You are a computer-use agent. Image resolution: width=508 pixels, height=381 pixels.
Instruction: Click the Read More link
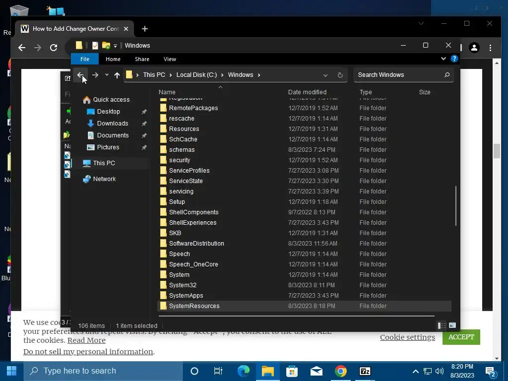click(x=86, y=340)
